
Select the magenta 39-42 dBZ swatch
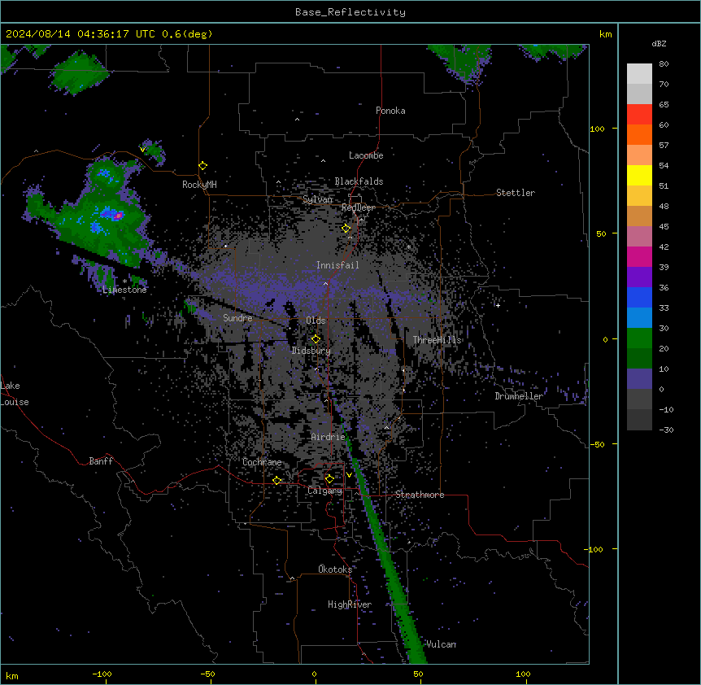pyautogui.click(x=639, y=256)
